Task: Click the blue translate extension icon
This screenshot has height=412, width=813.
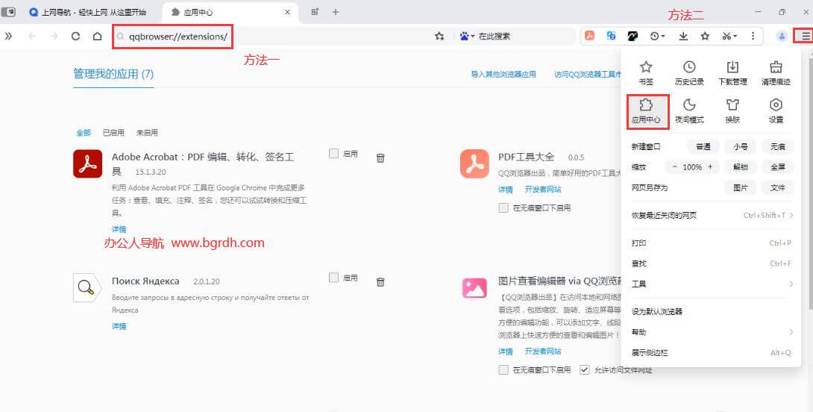Action: [612, 36]
